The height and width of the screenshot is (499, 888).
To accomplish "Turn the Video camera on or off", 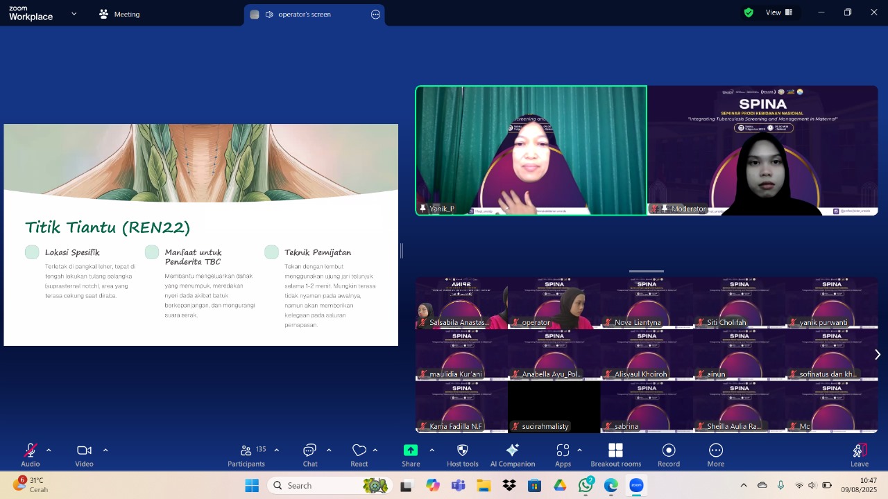I will pyautogui.click(x=84, y=455).
